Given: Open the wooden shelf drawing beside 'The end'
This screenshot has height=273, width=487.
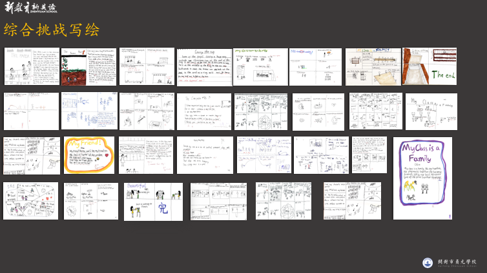Looking at the screenshot, I should [373, 66].
